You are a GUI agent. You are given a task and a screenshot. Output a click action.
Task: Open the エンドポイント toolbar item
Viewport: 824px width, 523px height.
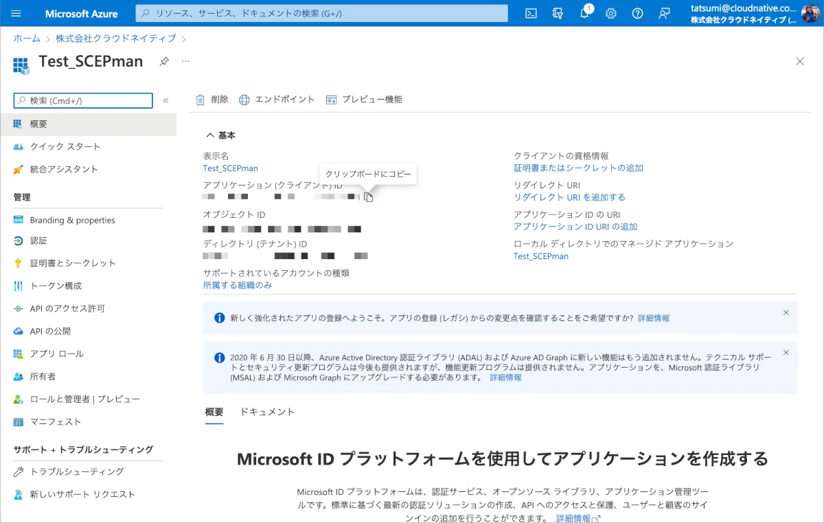coord(277,100)
